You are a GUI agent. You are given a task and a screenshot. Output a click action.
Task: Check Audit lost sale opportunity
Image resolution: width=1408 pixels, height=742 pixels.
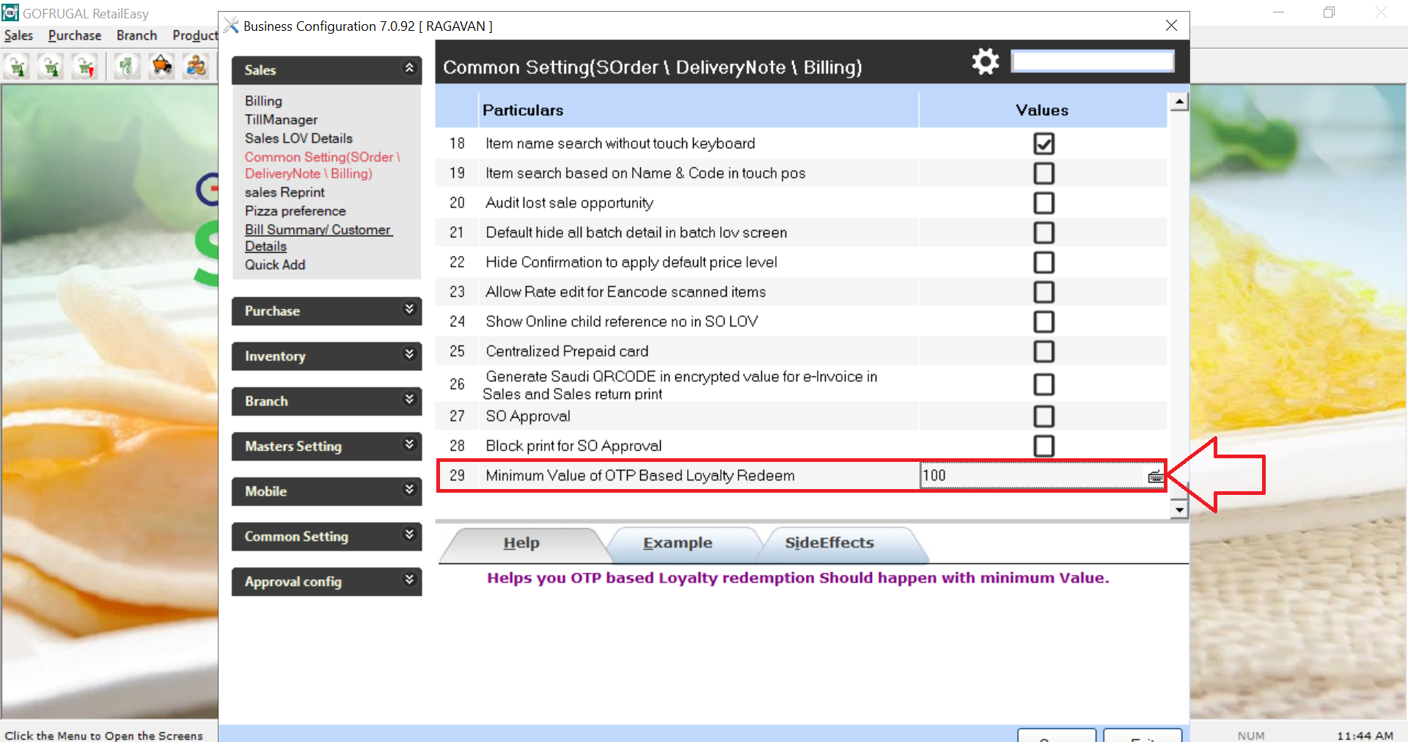point(1044,203)
